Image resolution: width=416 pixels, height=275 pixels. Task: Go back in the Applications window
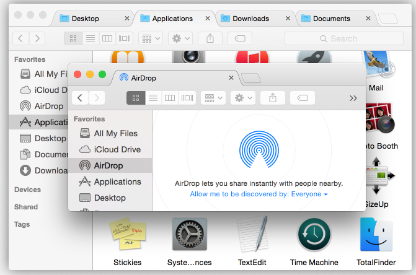tap(20, 38)
